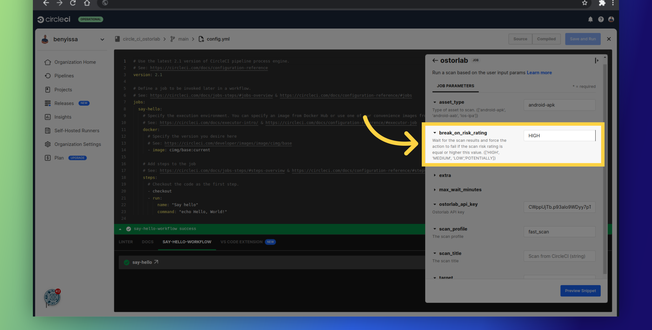Switch to the LINTER tab
Viewport: 652px width, 330px height.
coord(126,242)
